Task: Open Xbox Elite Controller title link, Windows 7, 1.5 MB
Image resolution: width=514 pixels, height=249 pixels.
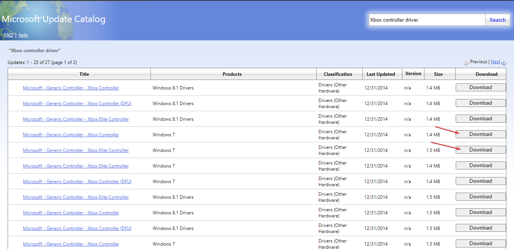Action: coord(76,150)
